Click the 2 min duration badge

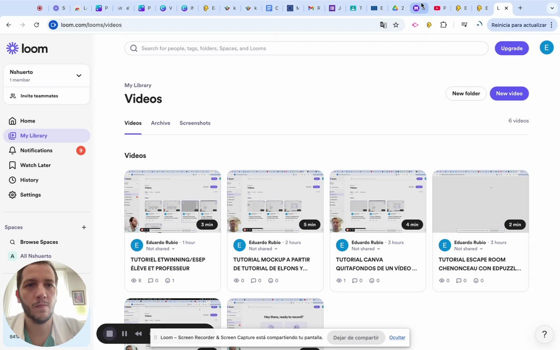(x=515, y=224)
